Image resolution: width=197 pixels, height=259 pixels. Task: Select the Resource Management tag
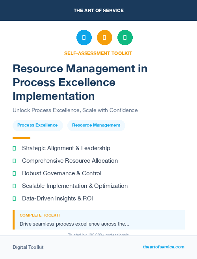pyautogui.click(x=96, y=125)
